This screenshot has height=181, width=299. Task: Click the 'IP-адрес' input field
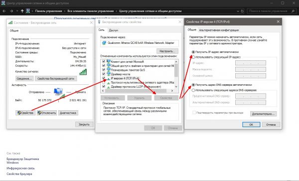251,63
